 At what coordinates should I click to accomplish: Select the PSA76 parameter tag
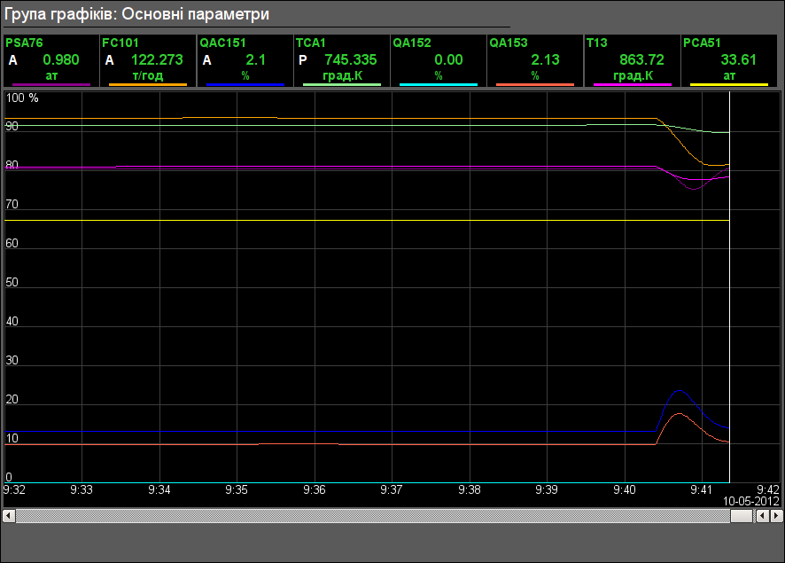coord(24,43)
